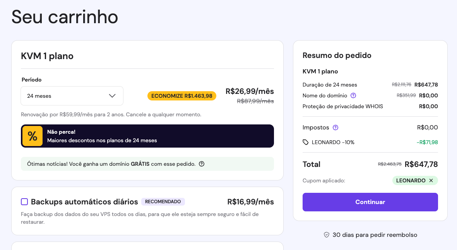Image resolution: width=457 pixels, height=250 pixels.
Task: Click the 'Renovação por R$59,99/mês' note
Action: [x=111, y=114]
